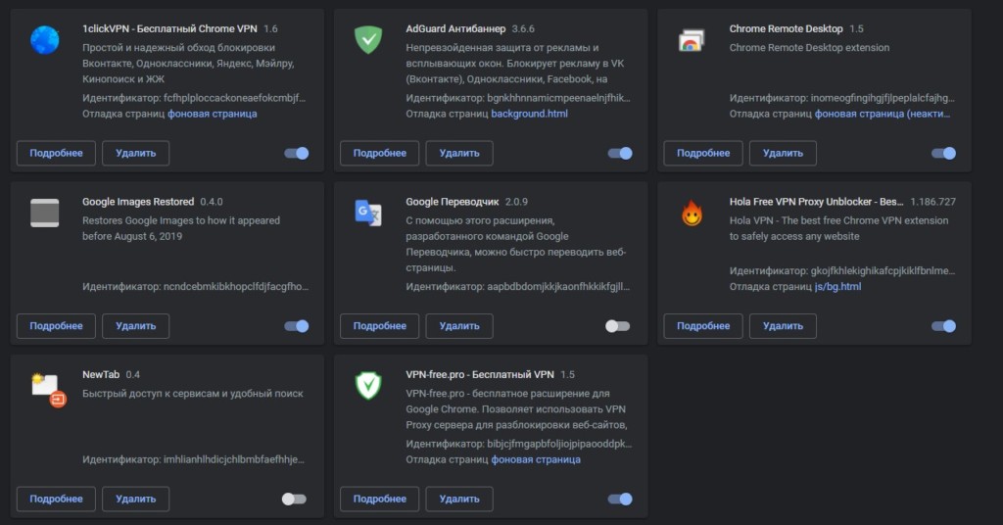Disable the 1clickVPN extension toggle

[297, 154]
